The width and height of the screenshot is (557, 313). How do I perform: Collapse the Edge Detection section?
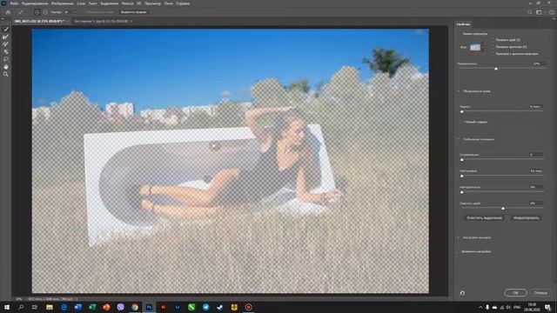click(x=459, y=91)
